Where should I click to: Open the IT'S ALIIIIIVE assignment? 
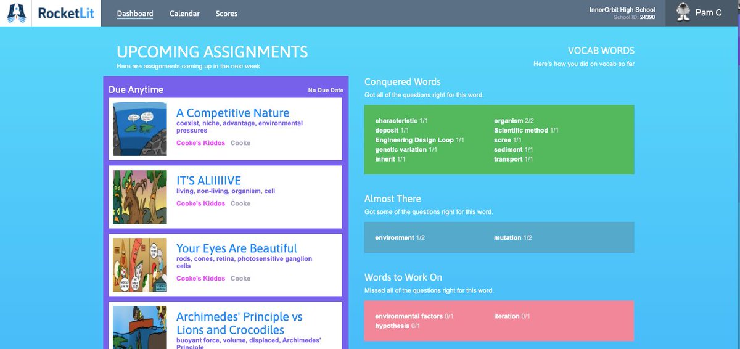208,181
